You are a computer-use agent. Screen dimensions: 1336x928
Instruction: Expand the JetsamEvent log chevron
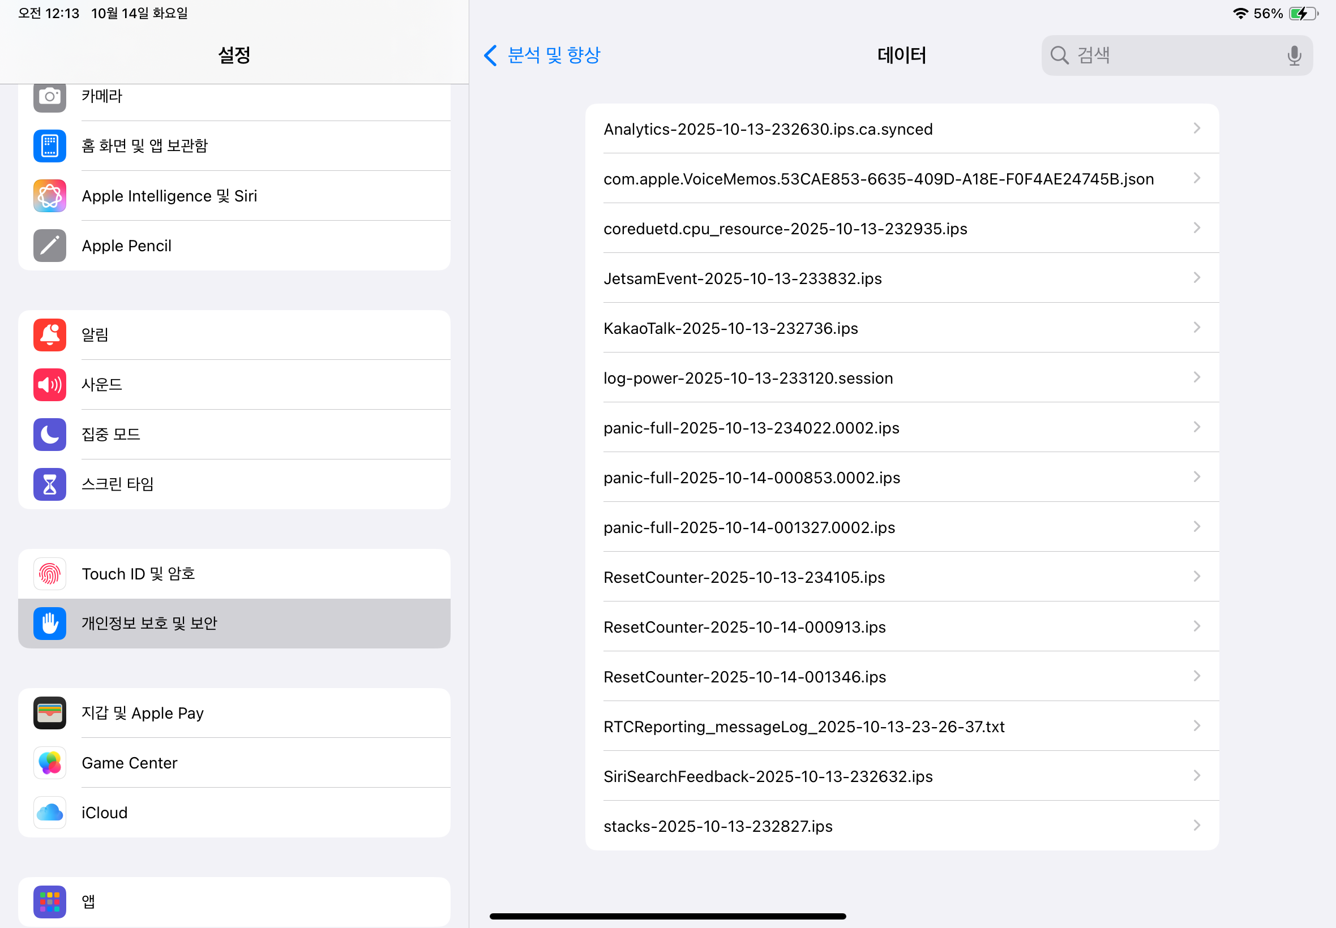click(x=1196, y=278)
